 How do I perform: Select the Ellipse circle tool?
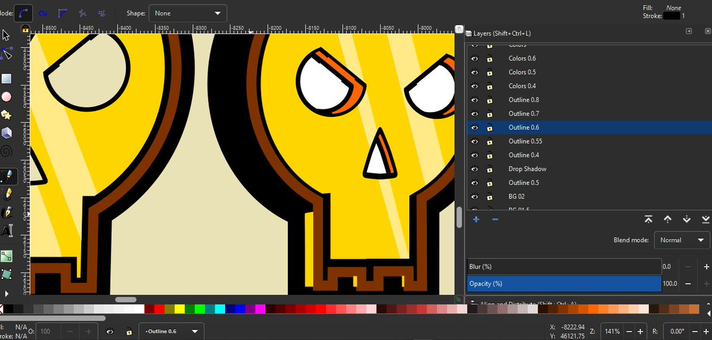[7, 97]
